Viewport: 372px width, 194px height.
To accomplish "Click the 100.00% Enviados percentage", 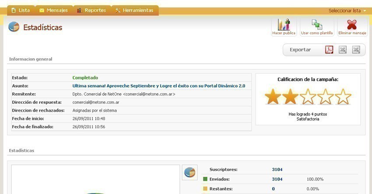I will click(315, 179).
